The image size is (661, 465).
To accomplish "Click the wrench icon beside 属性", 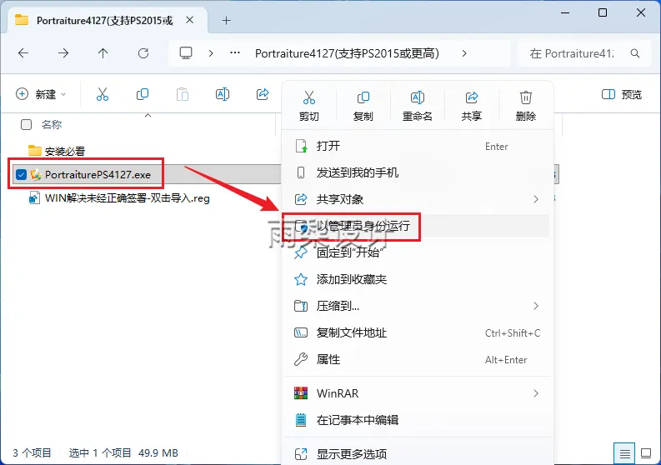I will (x=301, y=359).
